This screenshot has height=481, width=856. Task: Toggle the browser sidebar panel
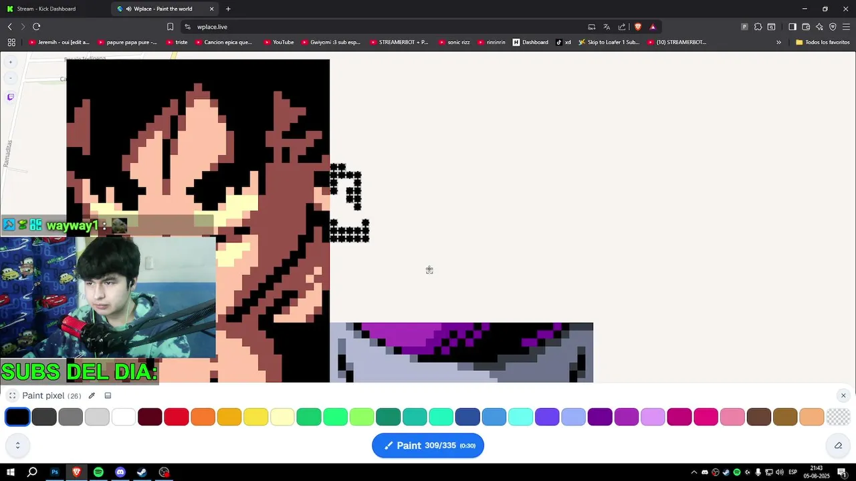pyautogui.click(x=792, y=27)
